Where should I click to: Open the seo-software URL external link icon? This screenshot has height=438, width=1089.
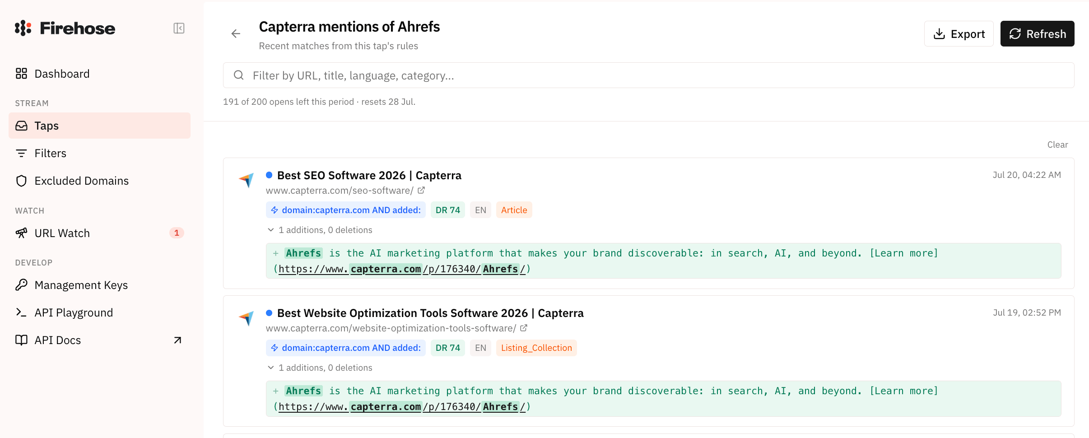pos(421,191)
